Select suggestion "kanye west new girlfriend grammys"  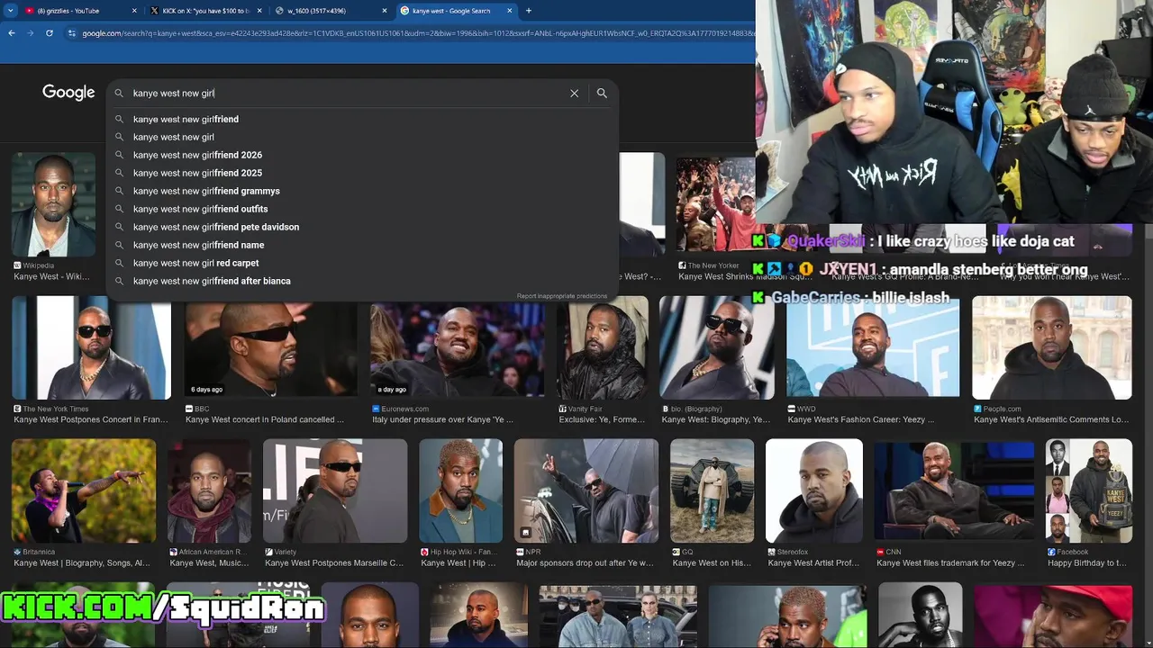pos(206,191)
